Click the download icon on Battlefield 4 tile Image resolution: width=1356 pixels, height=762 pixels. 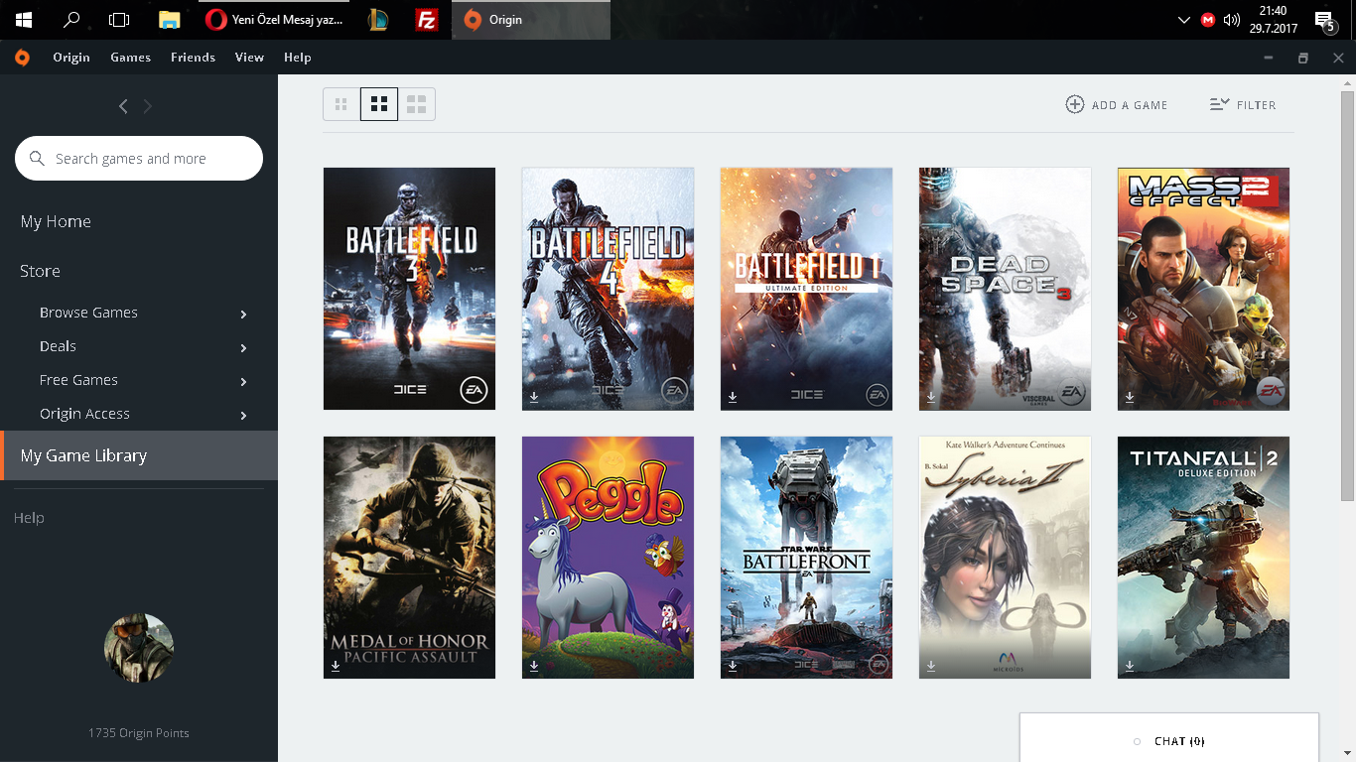point(534,397)
